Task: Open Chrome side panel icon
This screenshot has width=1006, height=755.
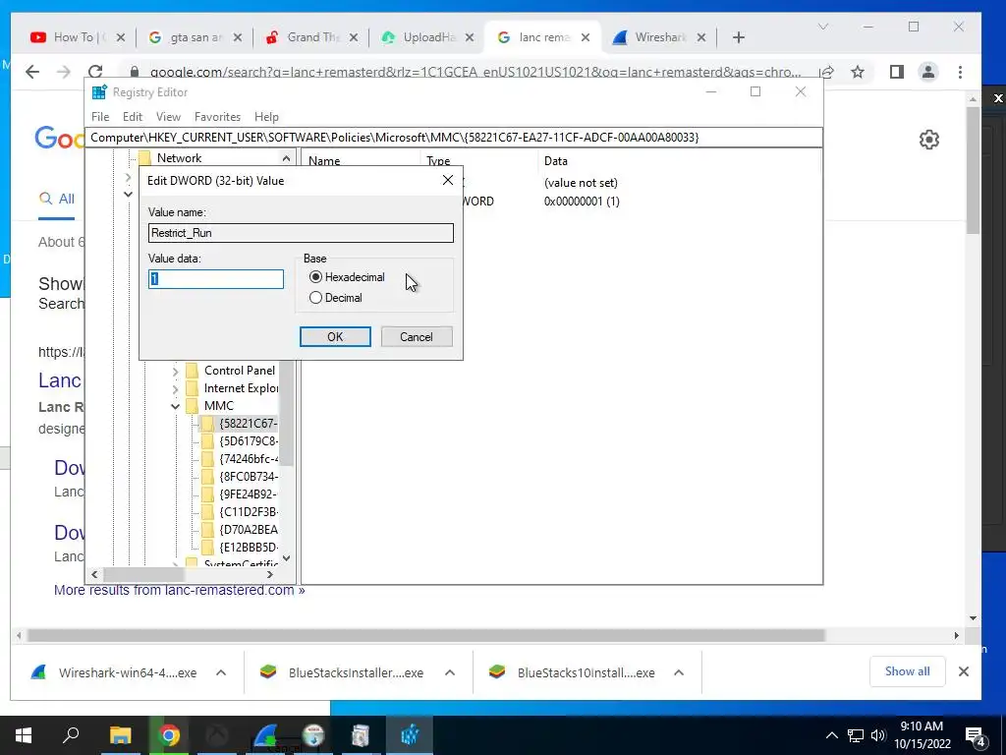Action: [896, 72]
